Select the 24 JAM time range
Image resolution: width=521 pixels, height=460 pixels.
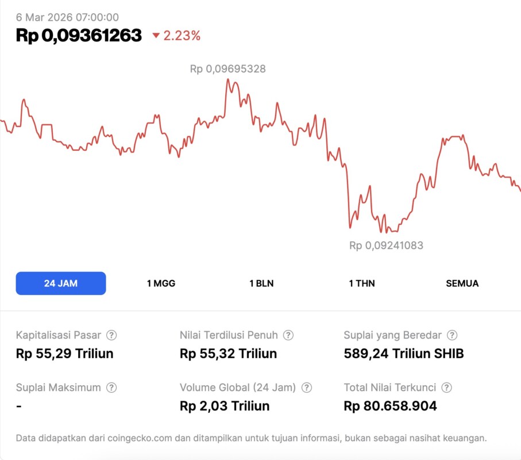coord(61,283)
